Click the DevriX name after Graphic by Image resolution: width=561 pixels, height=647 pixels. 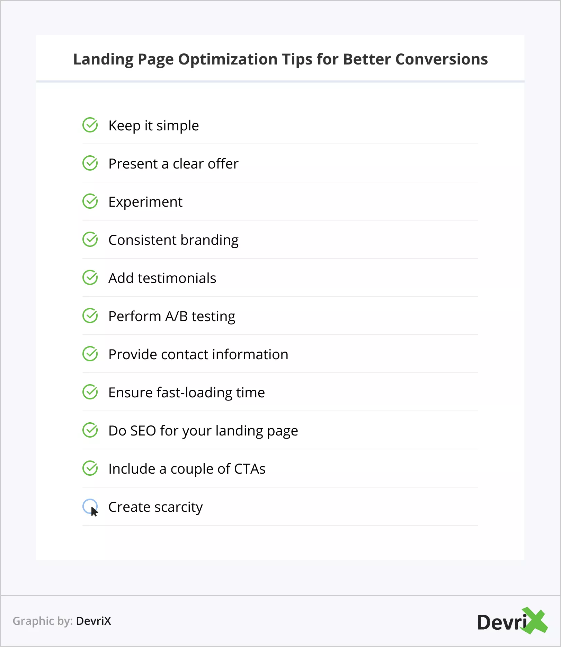pyautogui.click(x=93, y=621)
